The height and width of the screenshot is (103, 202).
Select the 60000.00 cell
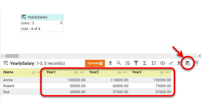tap(107, 86)
